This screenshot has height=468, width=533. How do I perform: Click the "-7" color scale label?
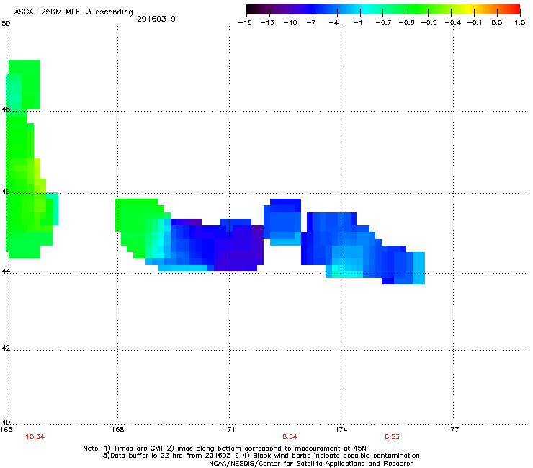[x=311, y=23]
